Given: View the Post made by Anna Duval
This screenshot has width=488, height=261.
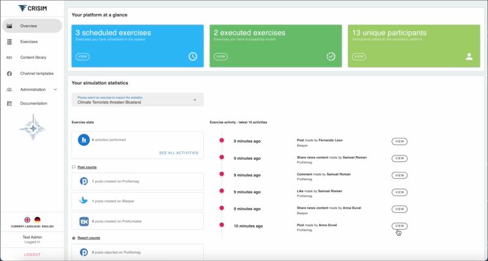Looking at the screenshot, I should pyautogui.click(x=400, y=226).
